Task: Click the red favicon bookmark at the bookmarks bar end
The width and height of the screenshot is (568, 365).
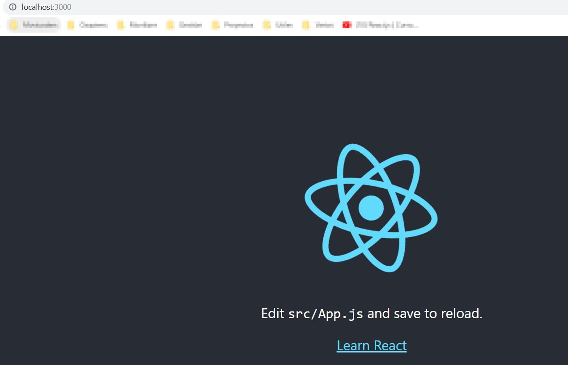Action: 347,25
